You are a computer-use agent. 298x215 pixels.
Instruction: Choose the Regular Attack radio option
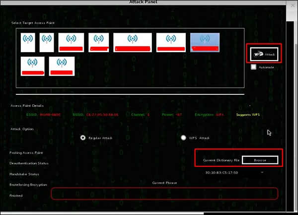tap(83, 138)
